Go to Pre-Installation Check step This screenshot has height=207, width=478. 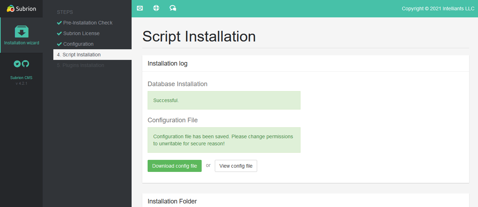[87, 23]
